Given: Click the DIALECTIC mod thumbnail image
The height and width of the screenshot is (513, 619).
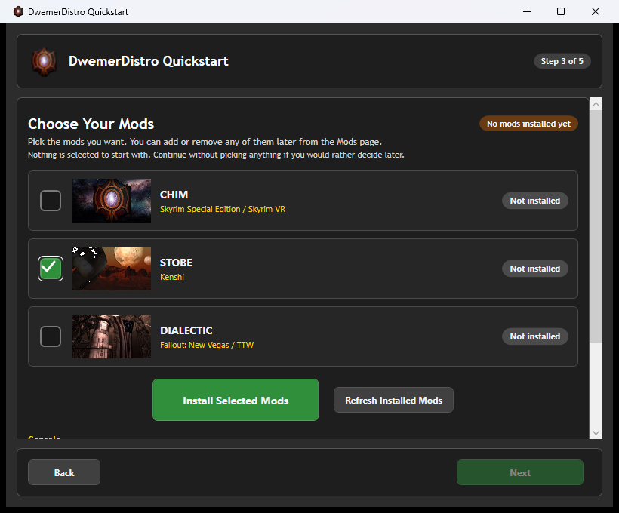Looking at the screenshot, I should coord(112,336).
